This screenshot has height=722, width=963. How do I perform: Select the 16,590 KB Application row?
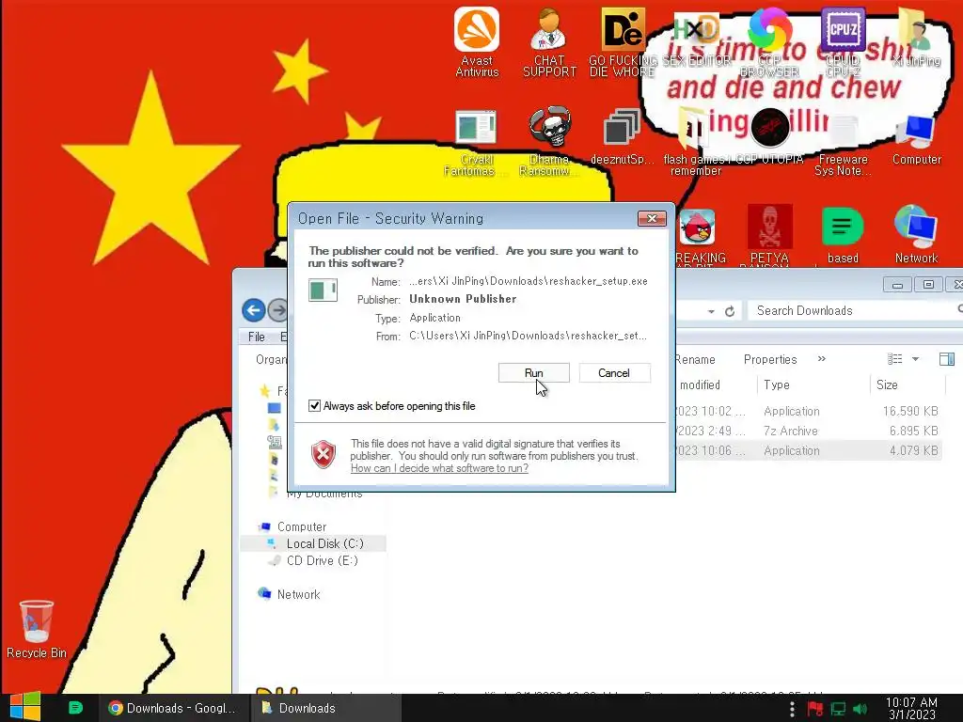coord(807,412)
